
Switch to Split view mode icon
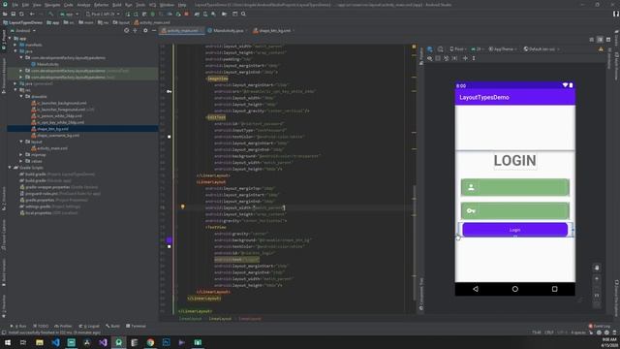(x=600, y=40)
